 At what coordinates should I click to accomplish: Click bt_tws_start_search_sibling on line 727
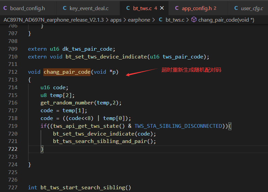click(x=83, y=188)
